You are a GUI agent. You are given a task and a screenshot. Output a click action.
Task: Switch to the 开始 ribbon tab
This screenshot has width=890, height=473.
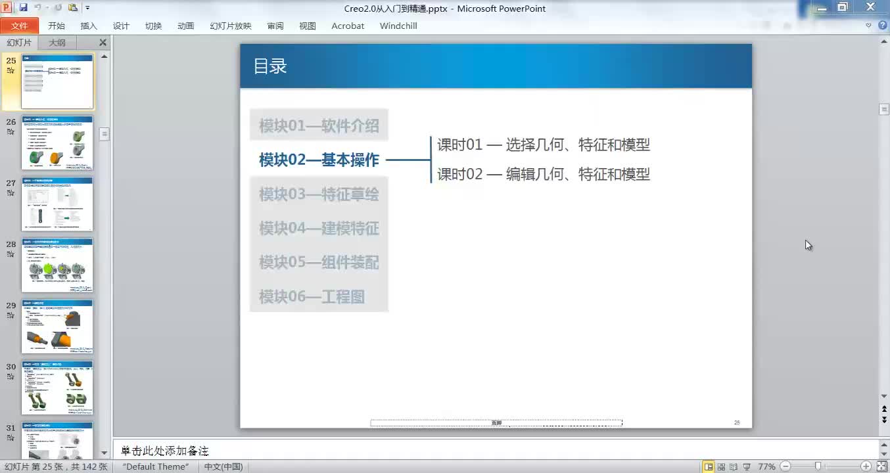[x=57, y=26]
